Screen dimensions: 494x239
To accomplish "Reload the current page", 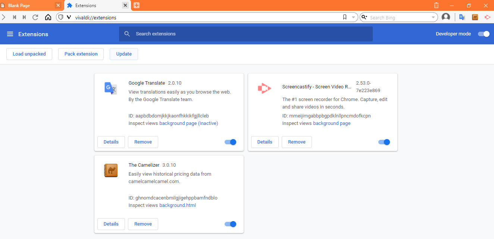I will pyautogui.click(x=35, y=17).
